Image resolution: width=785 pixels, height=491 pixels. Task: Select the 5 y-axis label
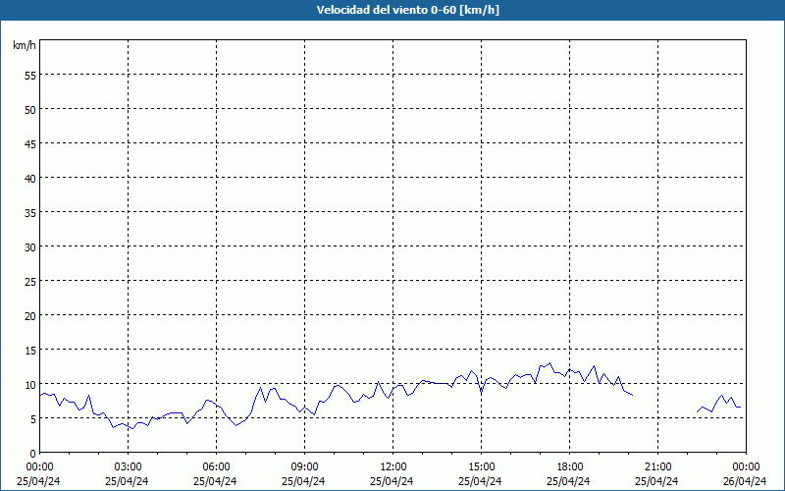[33, 419]
